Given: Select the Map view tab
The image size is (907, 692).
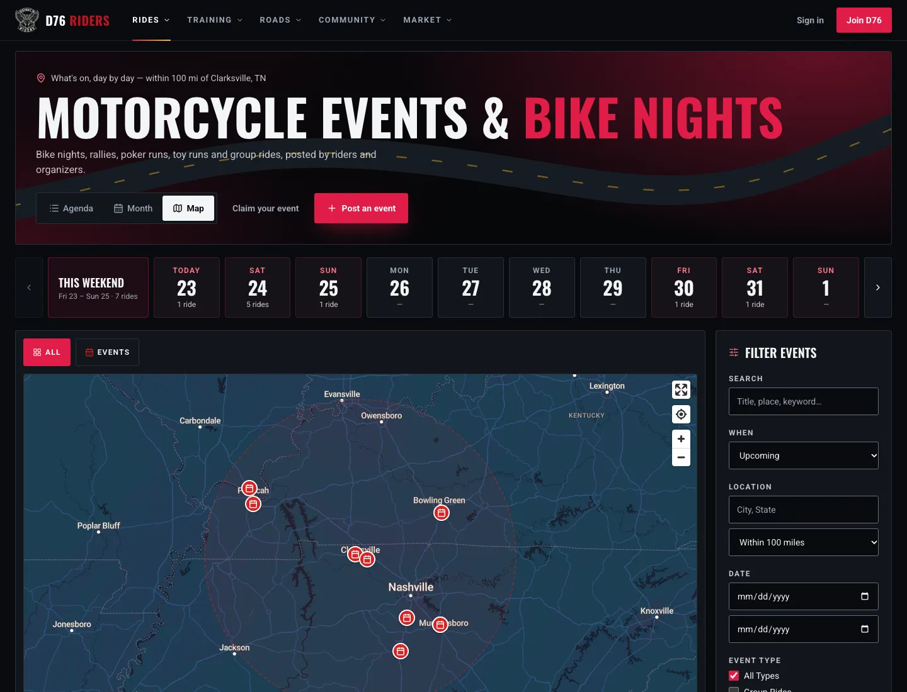Looking at the screenshot, I should (188, 208).
